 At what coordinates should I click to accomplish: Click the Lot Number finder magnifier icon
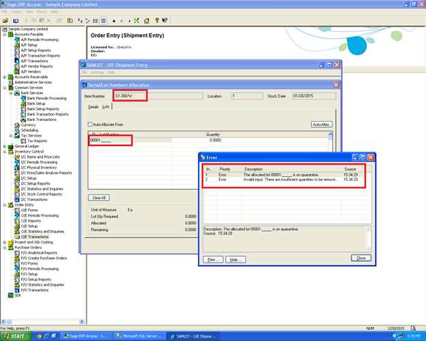pyautogui.click(x=94, y=134)
